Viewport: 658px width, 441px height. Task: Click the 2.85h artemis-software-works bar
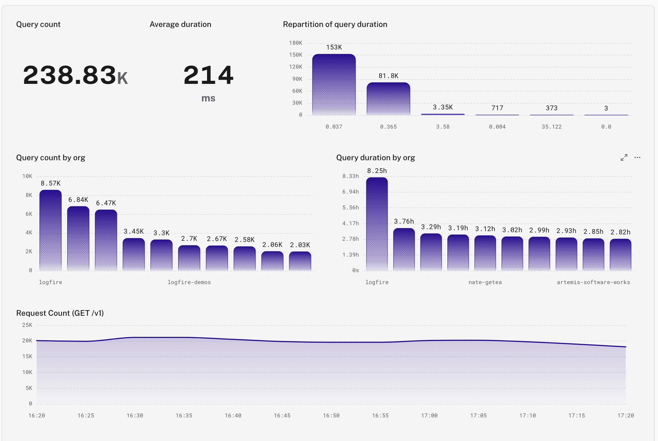pyautogui.click(x=593, y=255)
